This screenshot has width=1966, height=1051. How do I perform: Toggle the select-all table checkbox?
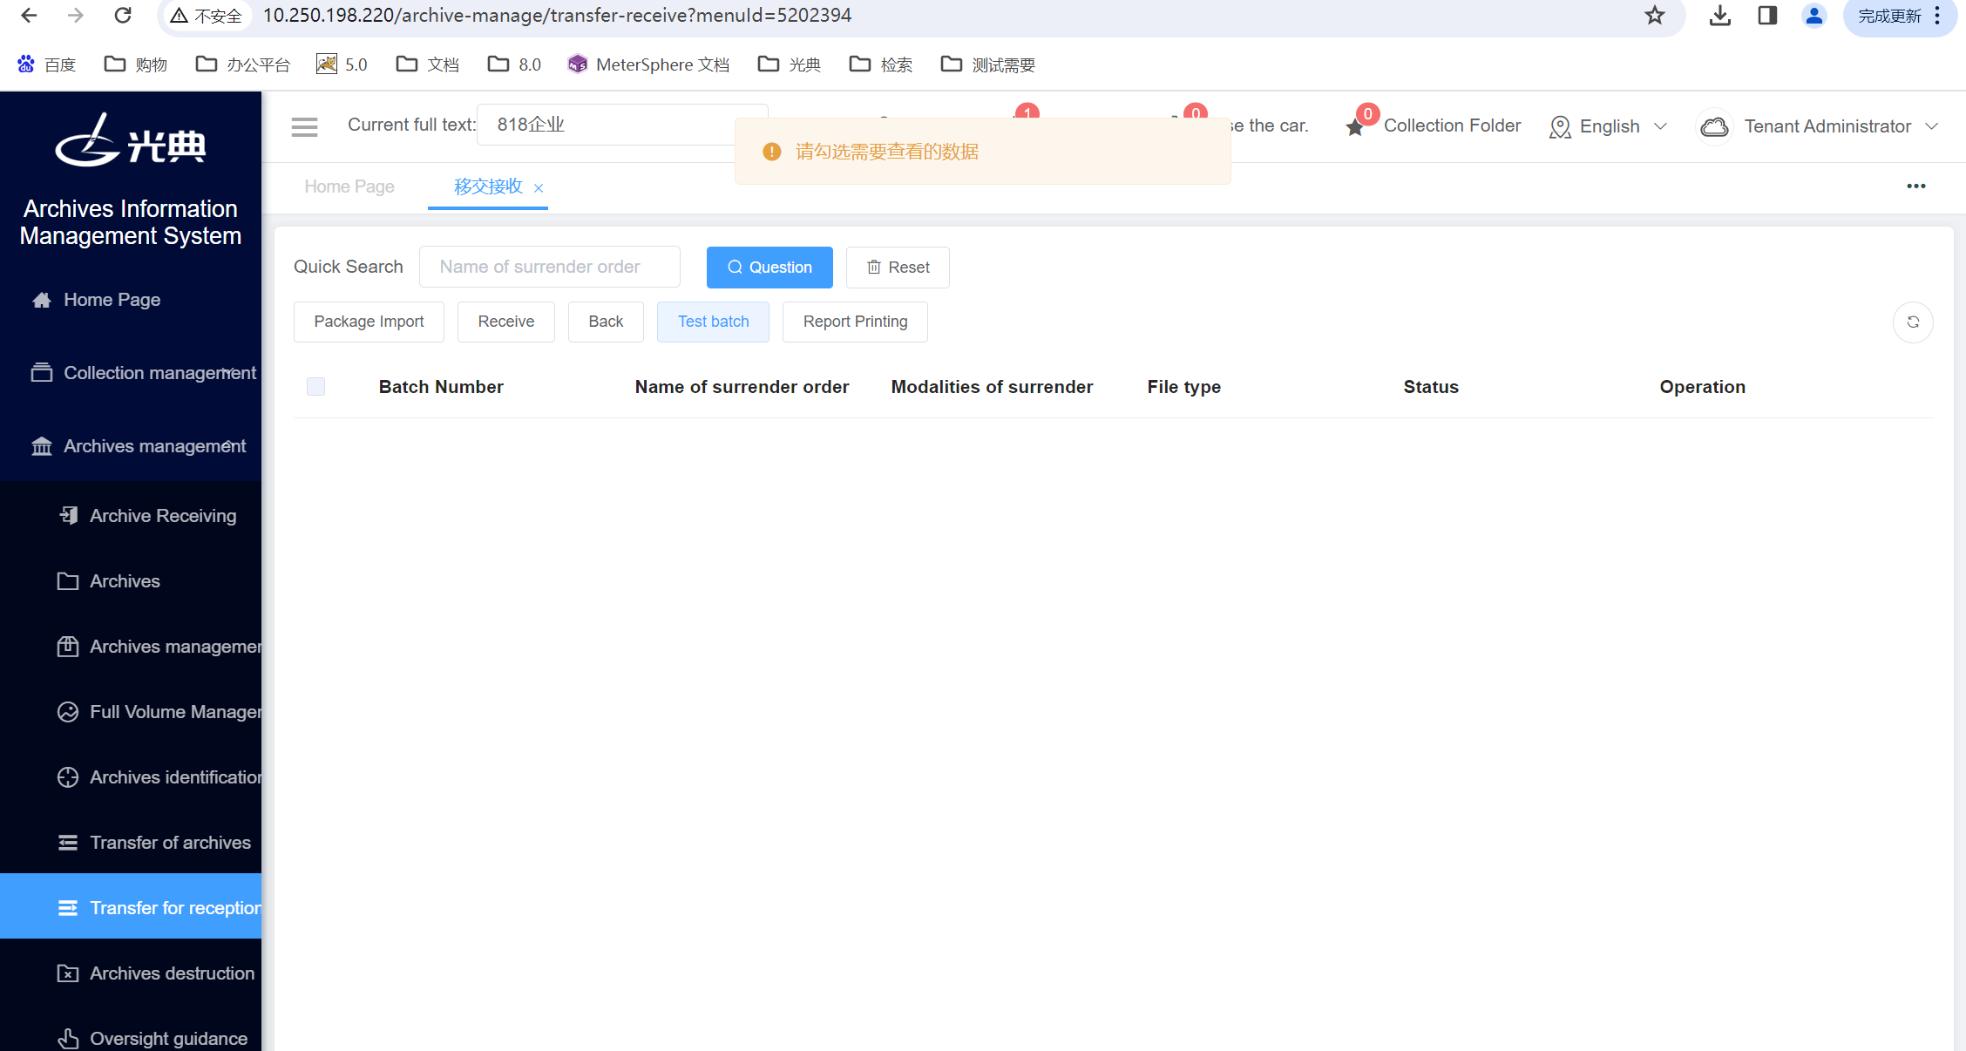coord(315,387)
